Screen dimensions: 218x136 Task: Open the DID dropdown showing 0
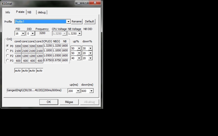pyautogui.click(x=33, y=33)
